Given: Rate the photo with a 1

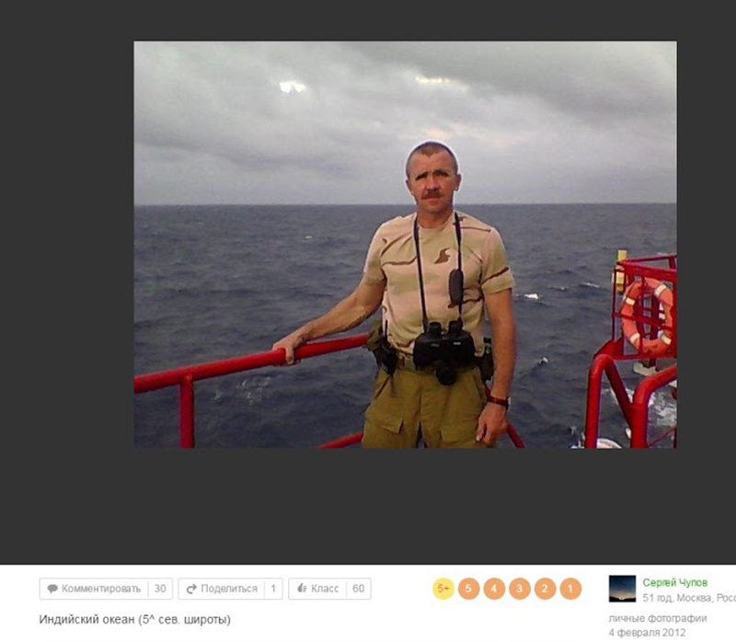Looking at the screenshot, I should [x=570, y=589].
